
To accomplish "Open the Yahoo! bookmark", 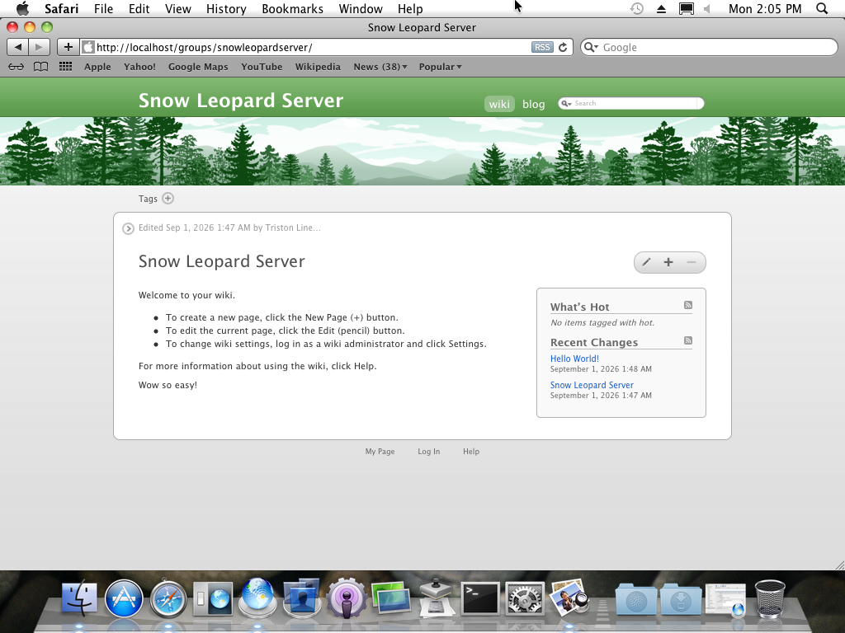I will [x=139, y=67].
